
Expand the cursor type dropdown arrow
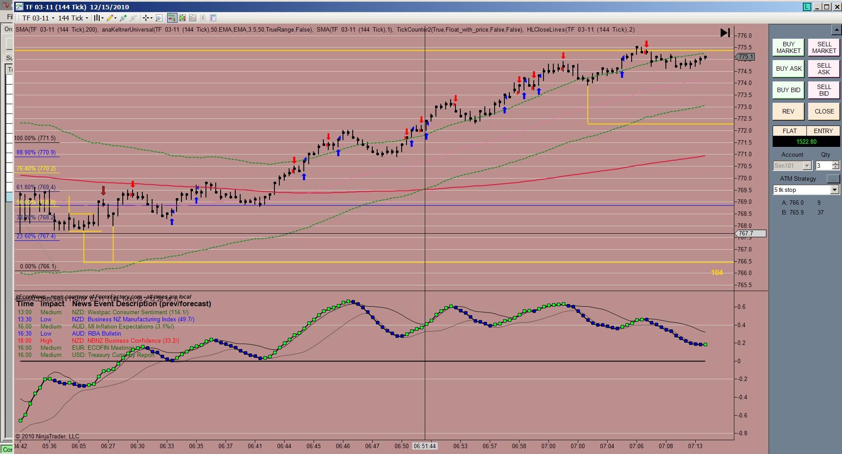(x=151, y=18)
